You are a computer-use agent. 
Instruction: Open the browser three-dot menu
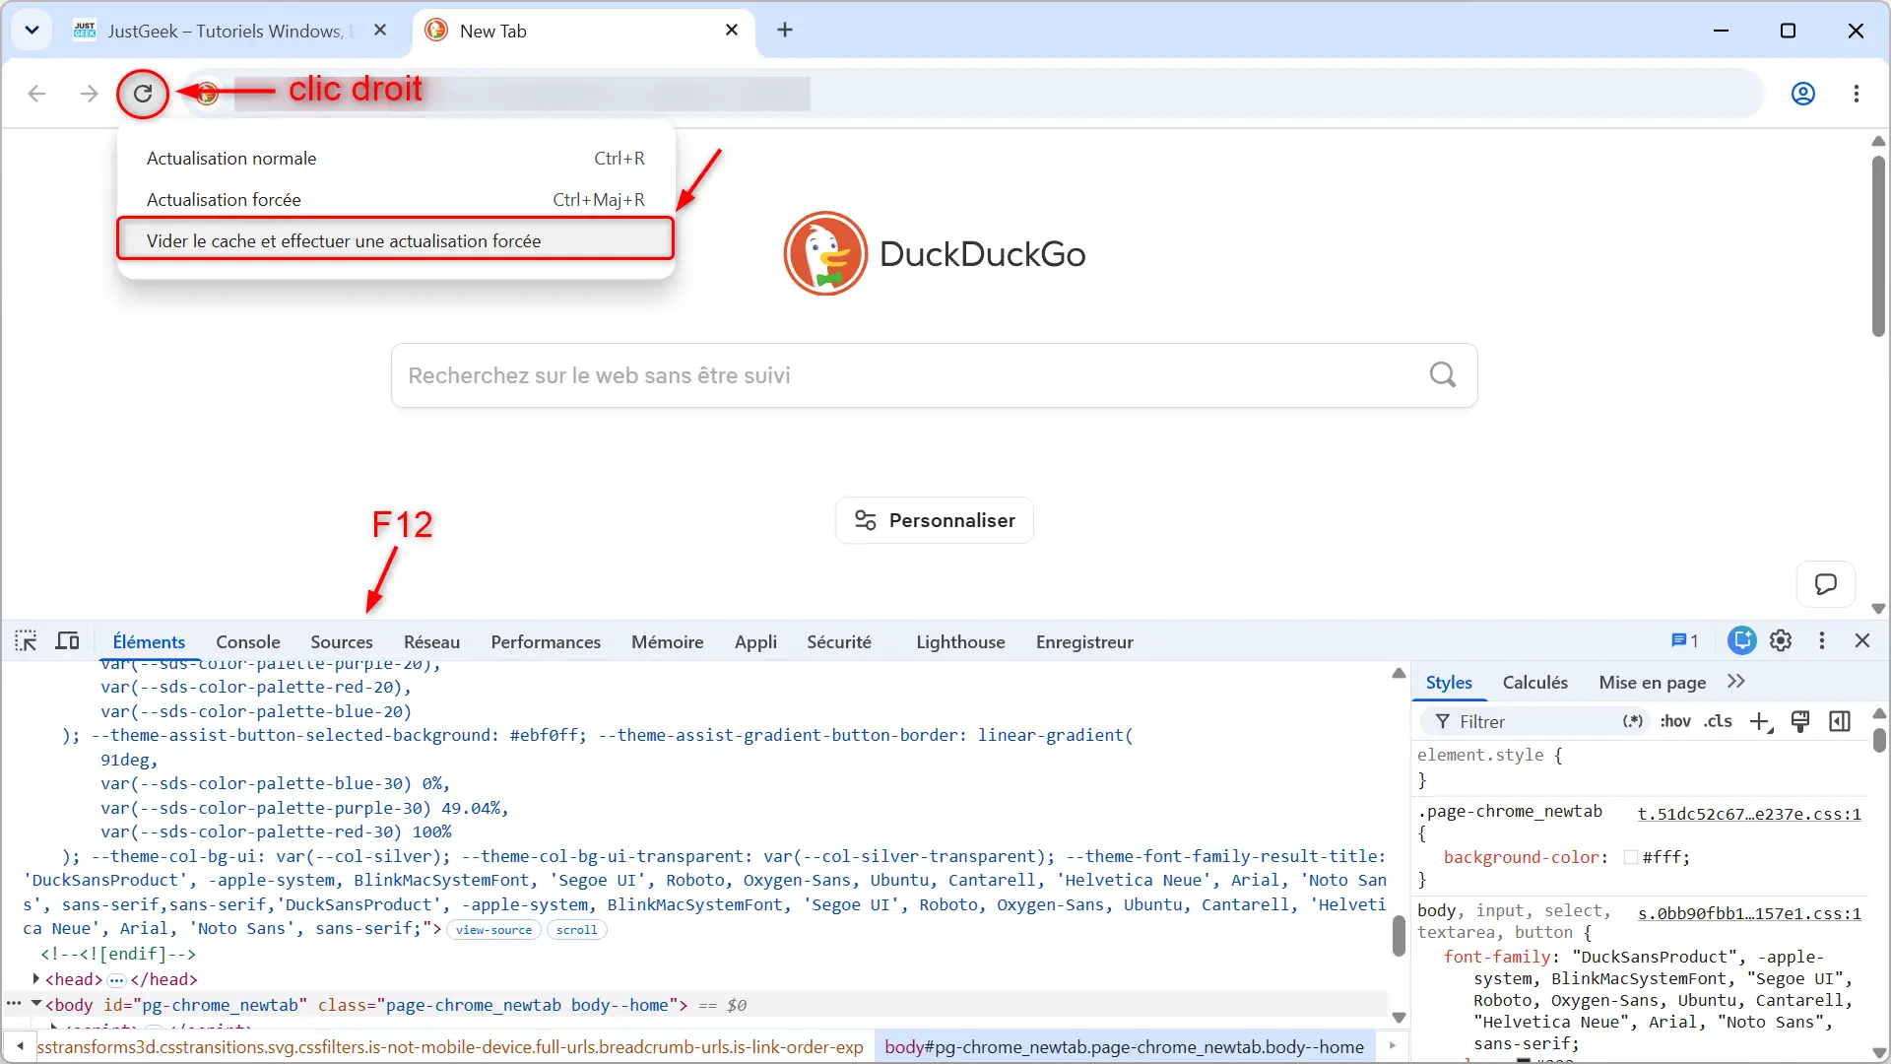[x=1857, y=94]
